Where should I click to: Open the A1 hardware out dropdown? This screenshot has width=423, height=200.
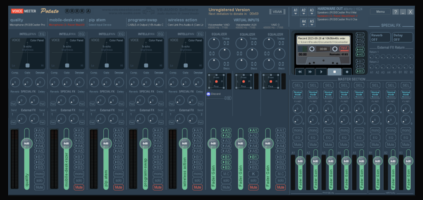(296, 12)
